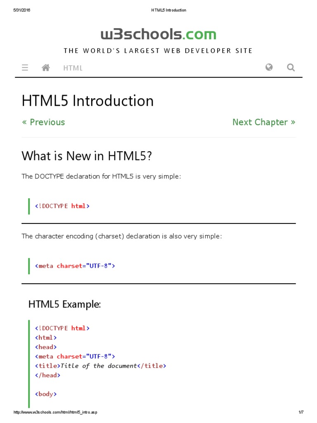Click the HTML5 Example: heading
The height and width of the screenshot is (423, 317).
point(64,304)
